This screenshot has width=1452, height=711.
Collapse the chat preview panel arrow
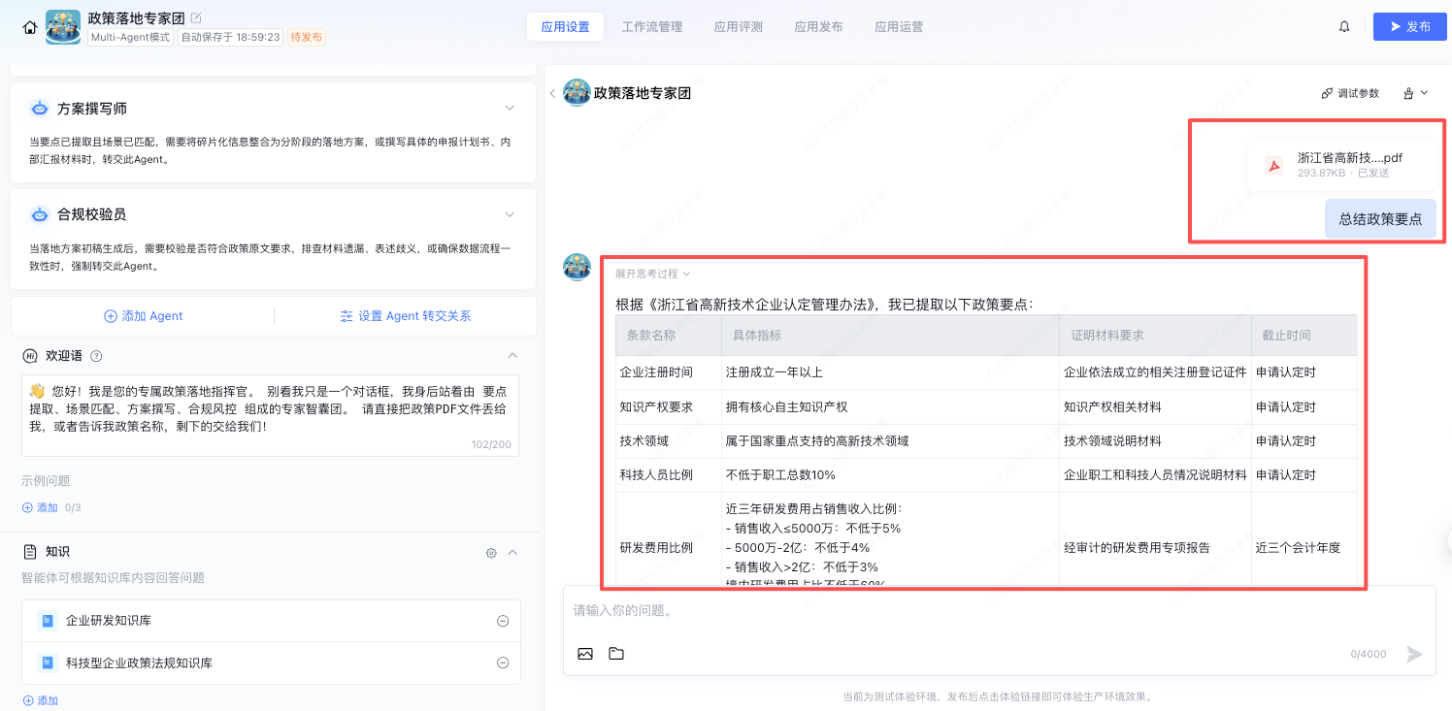pos(552,93)
